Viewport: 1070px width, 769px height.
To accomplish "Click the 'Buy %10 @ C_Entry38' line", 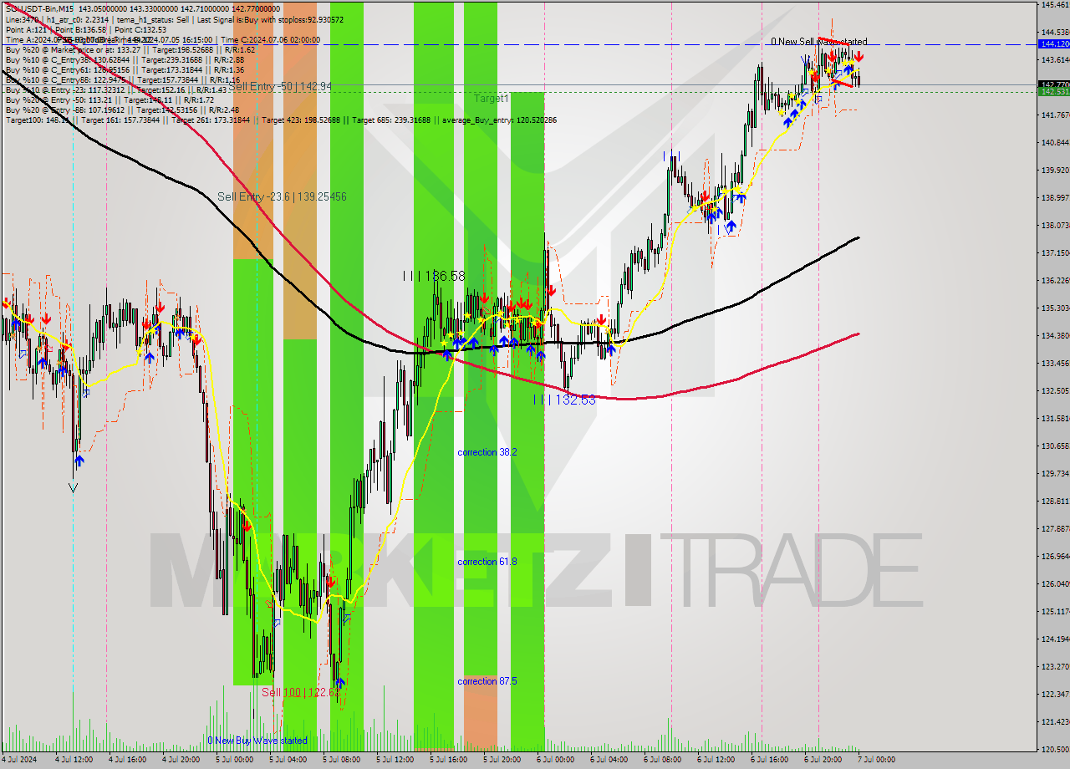I will [125, 59].
